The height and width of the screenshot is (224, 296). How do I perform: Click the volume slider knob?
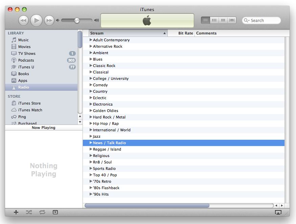77,20
